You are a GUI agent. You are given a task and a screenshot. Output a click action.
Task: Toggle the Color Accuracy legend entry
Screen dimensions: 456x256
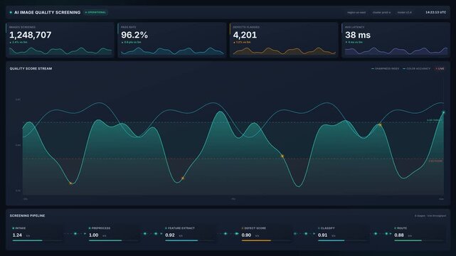point(416,68)
